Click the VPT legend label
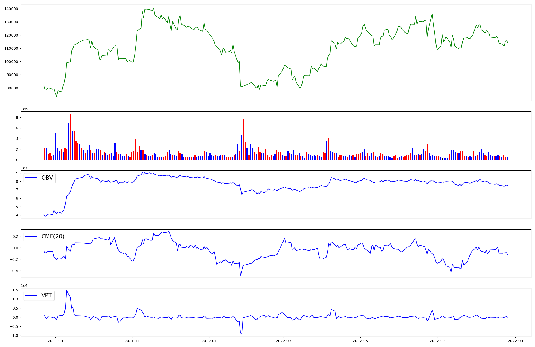Screen dimensions: 535x347 [47, 295]
